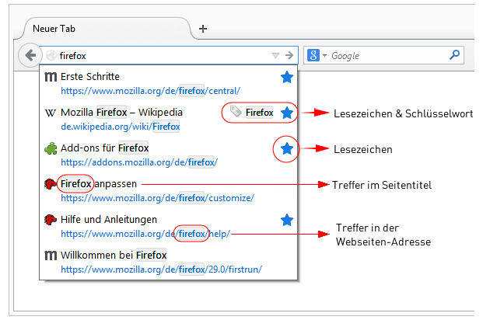Click the address bar text 'firefox'

(x=73, y=56)
